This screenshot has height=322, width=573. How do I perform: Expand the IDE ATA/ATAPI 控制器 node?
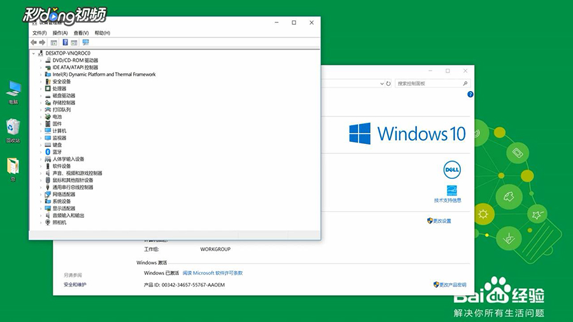coord(41,67)
